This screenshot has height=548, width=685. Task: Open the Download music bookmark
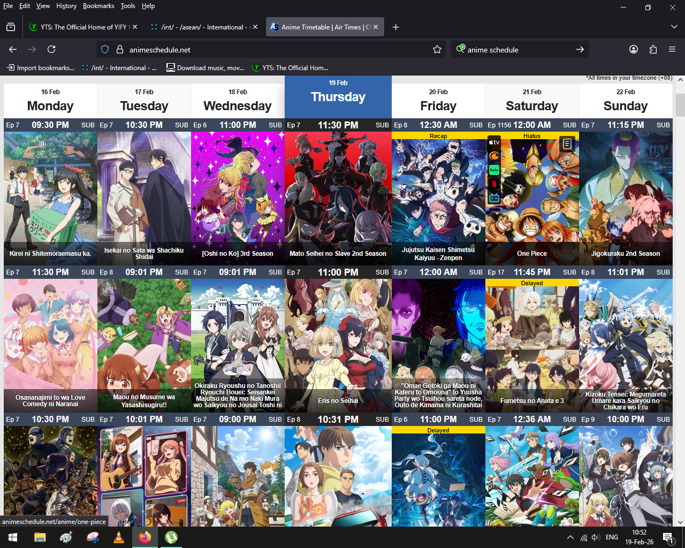pyautogui.click(x=205, y=68)
